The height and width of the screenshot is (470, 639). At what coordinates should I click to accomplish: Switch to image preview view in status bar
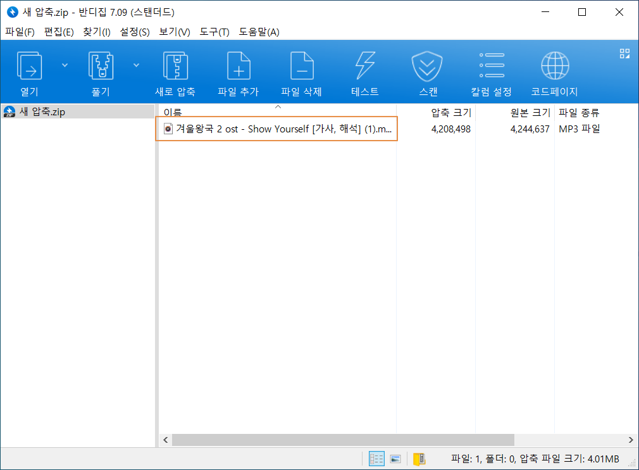(395, 459)
